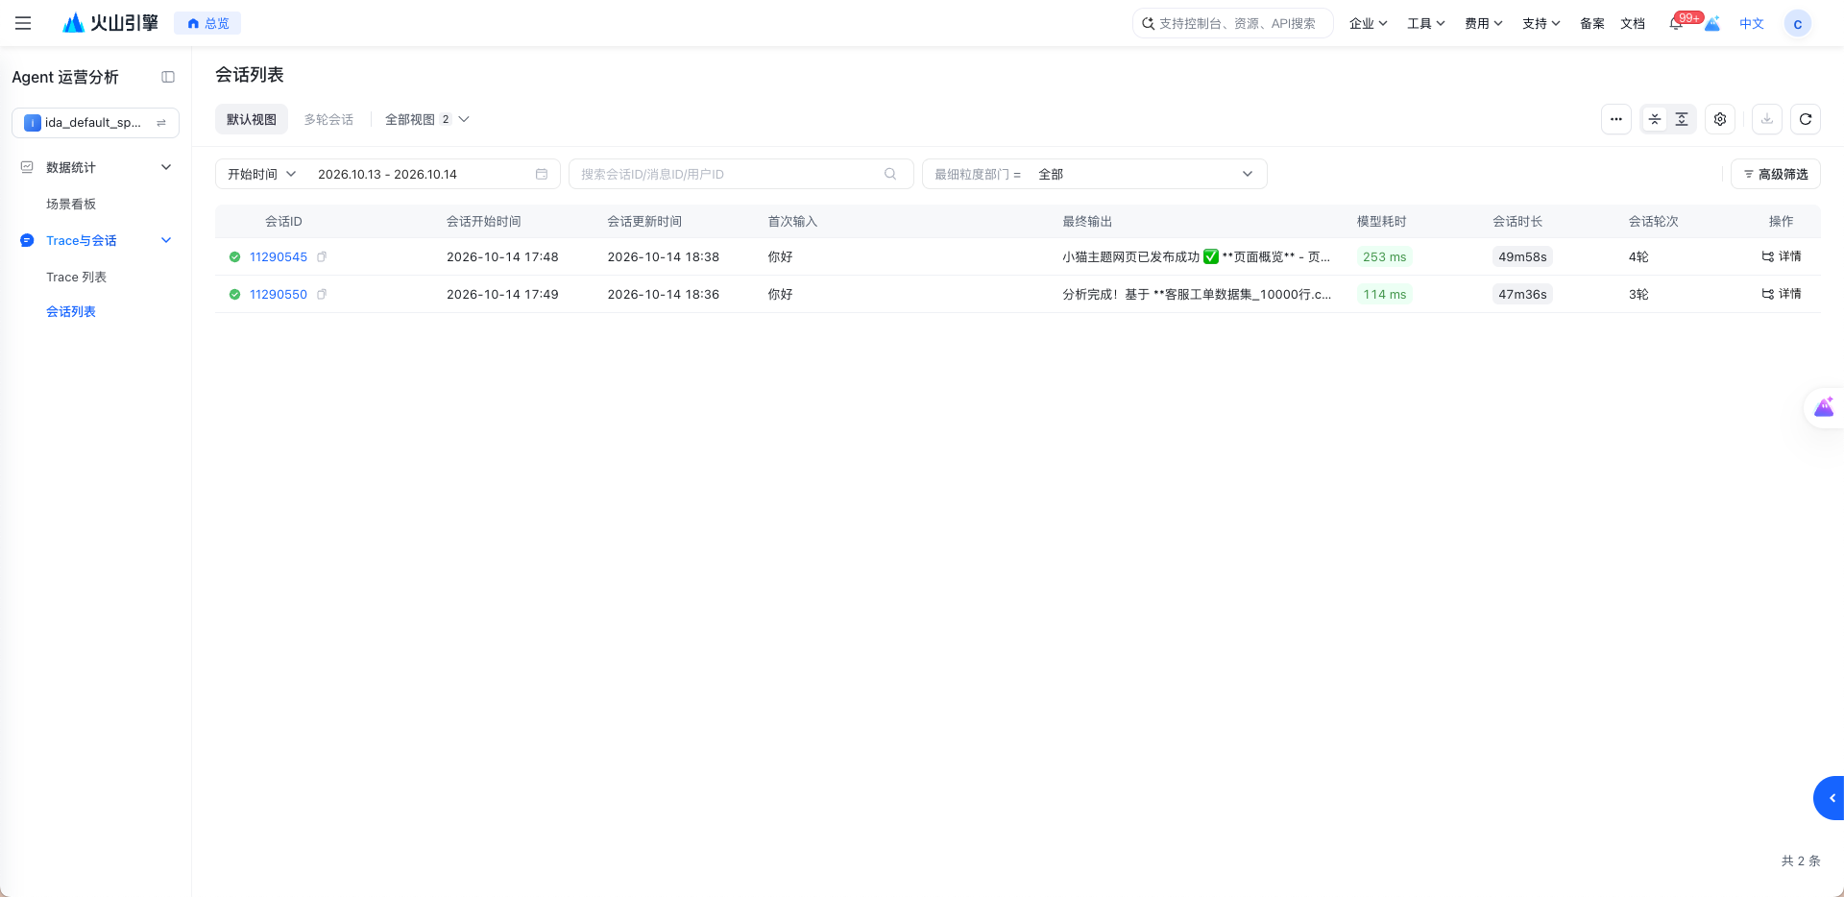Select expanded row density icon
The width and height of the screenshot is (1844, 897).
point(1682,119)
